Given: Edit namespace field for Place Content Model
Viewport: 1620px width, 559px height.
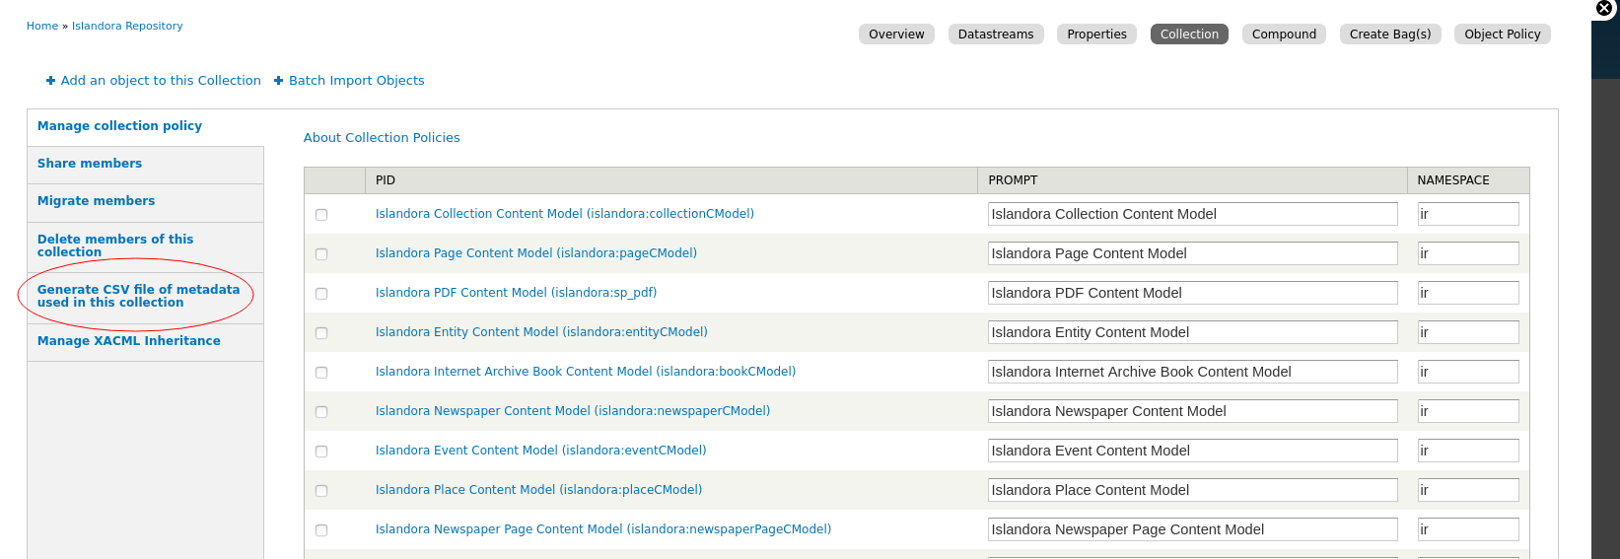Looking at the screenshot, I should (1468, 490).
